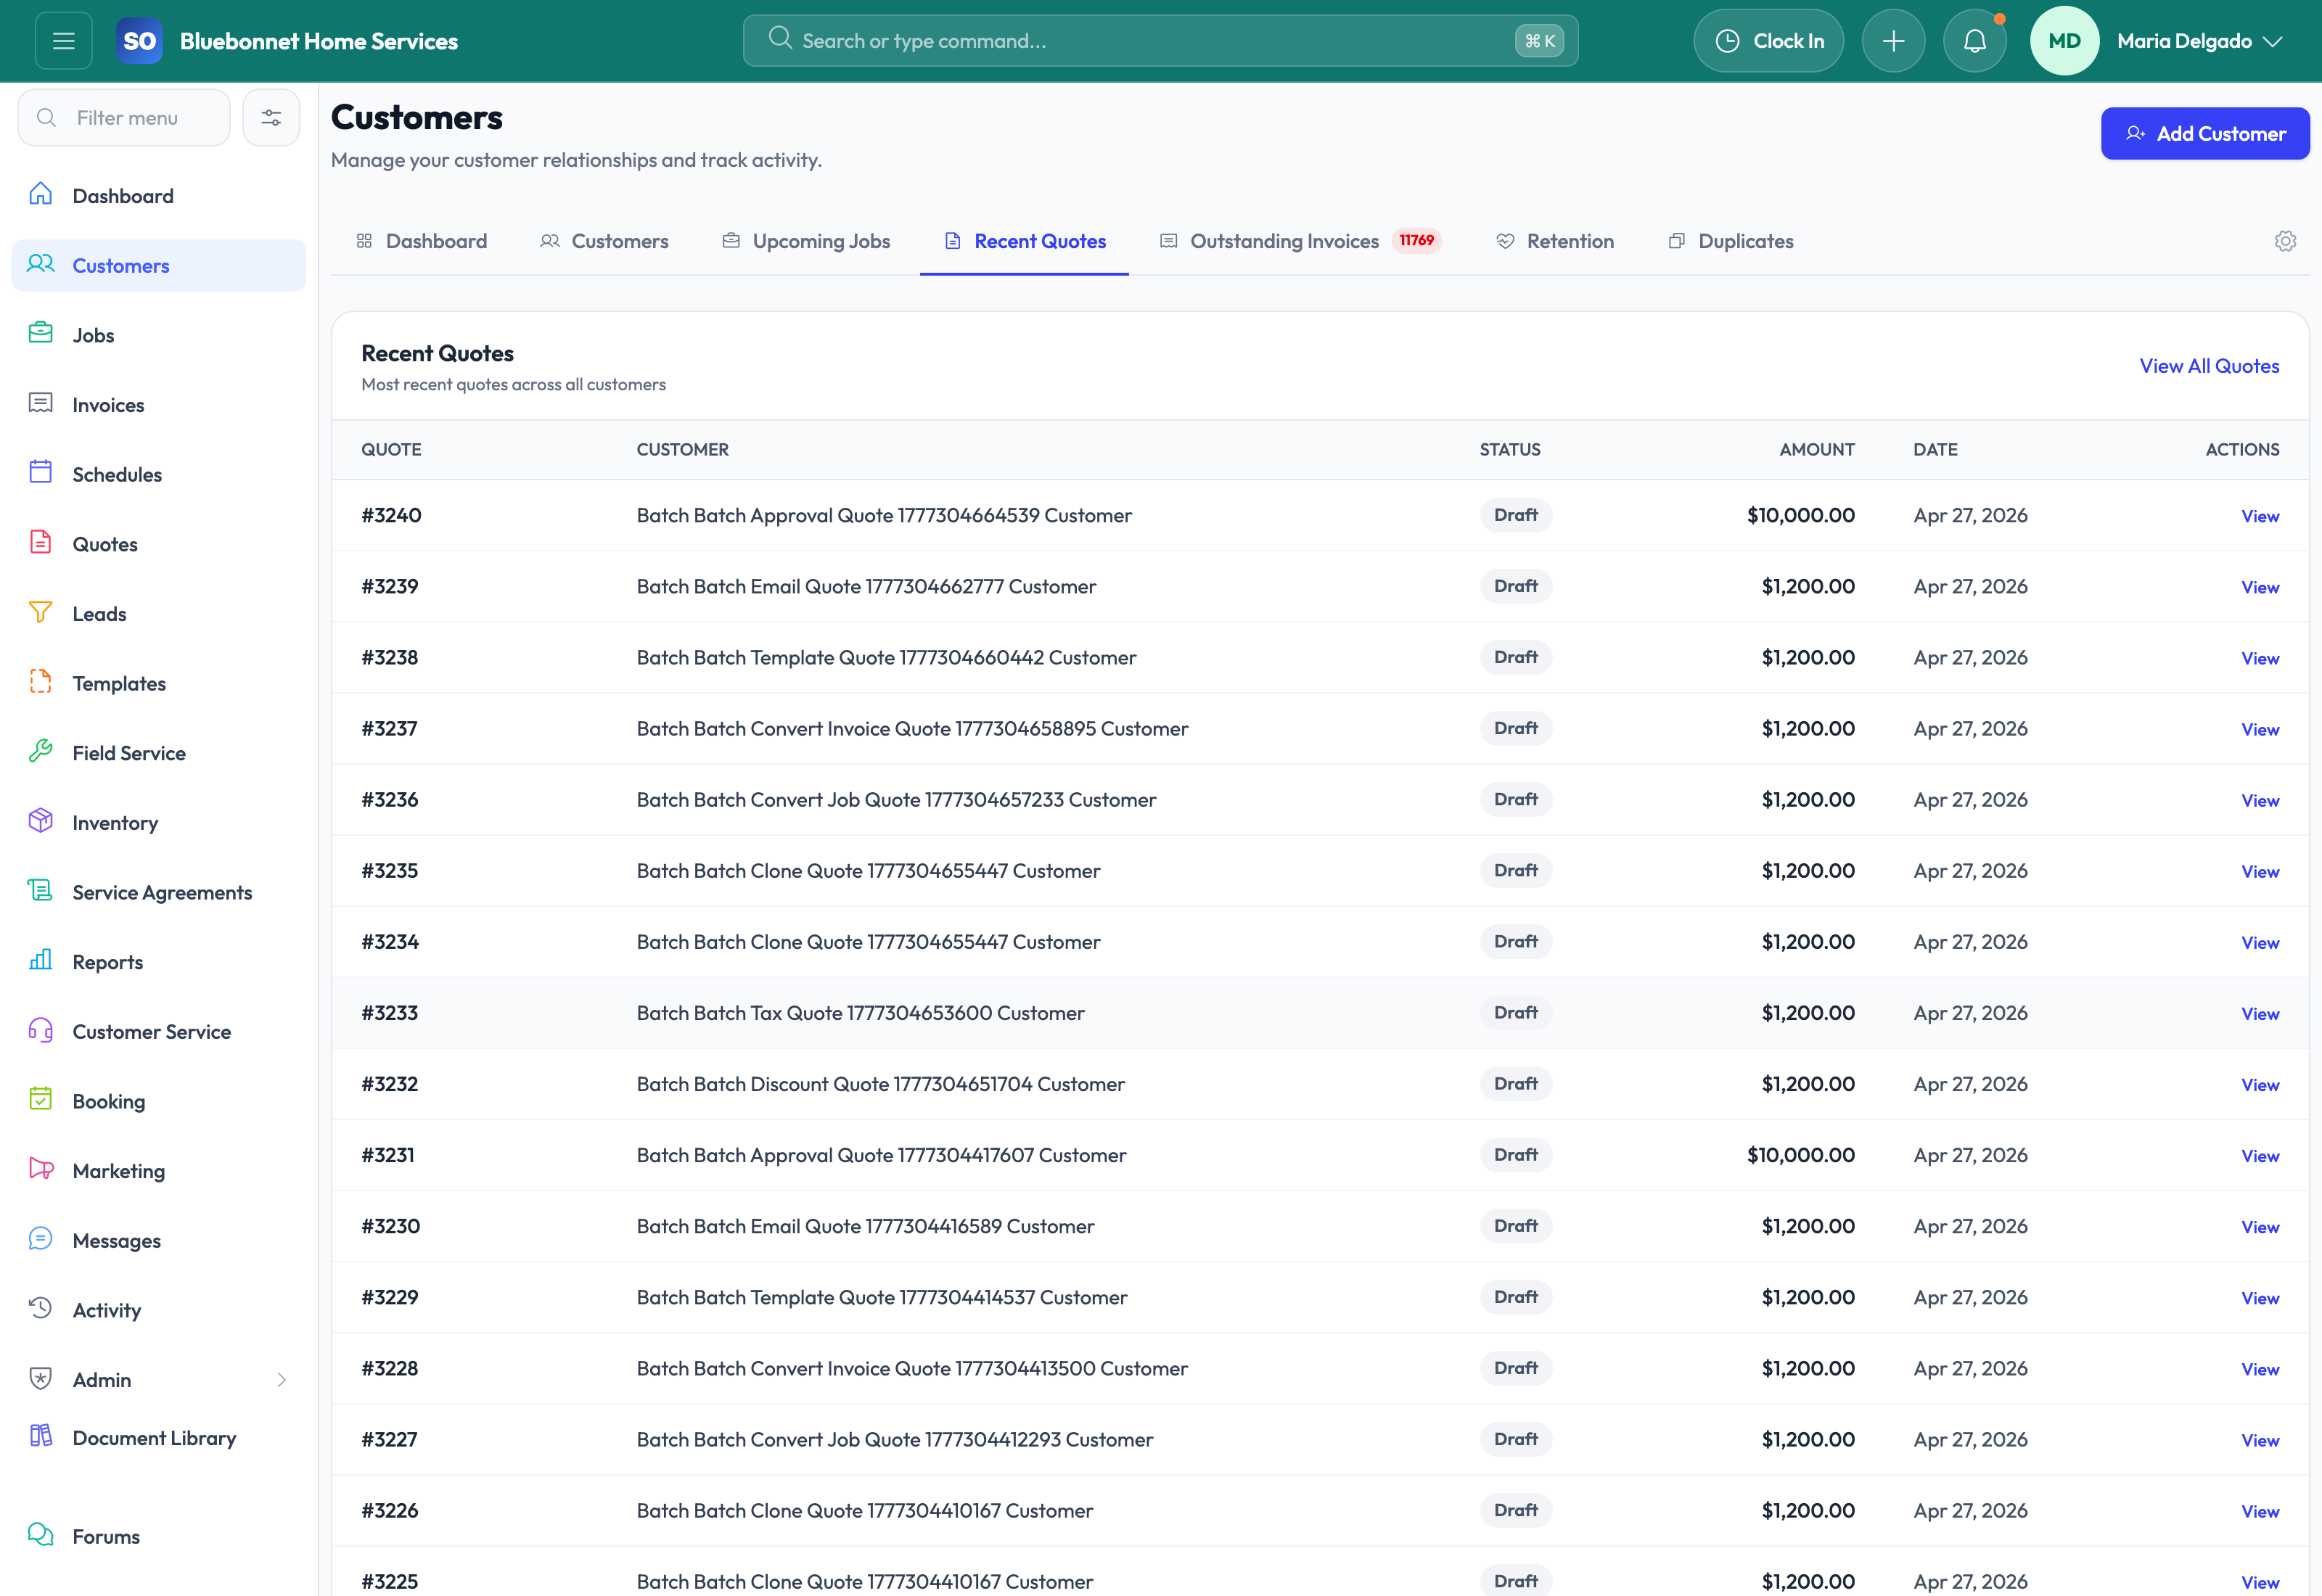The width and height of the screenshot is (2322, 1596).
Task: Click the 11769 invoices badge
Action: click(1416, 240)
